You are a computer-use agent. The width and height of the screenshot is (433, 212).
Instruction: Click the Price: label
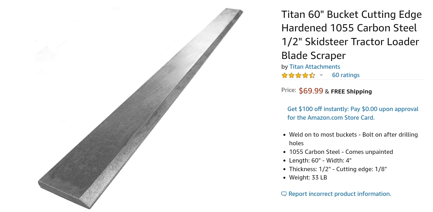pos(288,90)
